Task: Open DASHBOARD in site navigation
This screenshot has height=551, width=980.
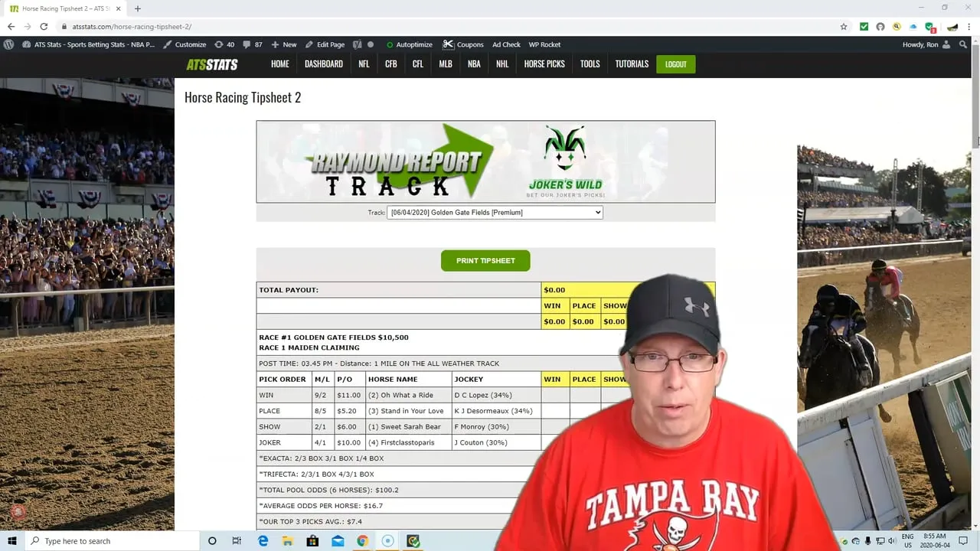Action: 324,64
